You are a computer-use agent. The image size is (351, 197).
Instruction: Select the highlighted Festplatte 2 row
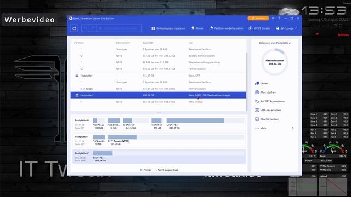coord(158,95)
